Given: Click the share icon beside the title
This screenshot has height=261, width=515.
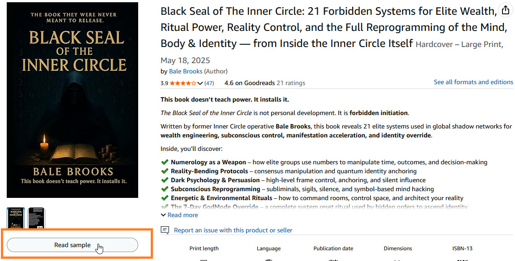Looking at the screenshot, I should point(506,10).
